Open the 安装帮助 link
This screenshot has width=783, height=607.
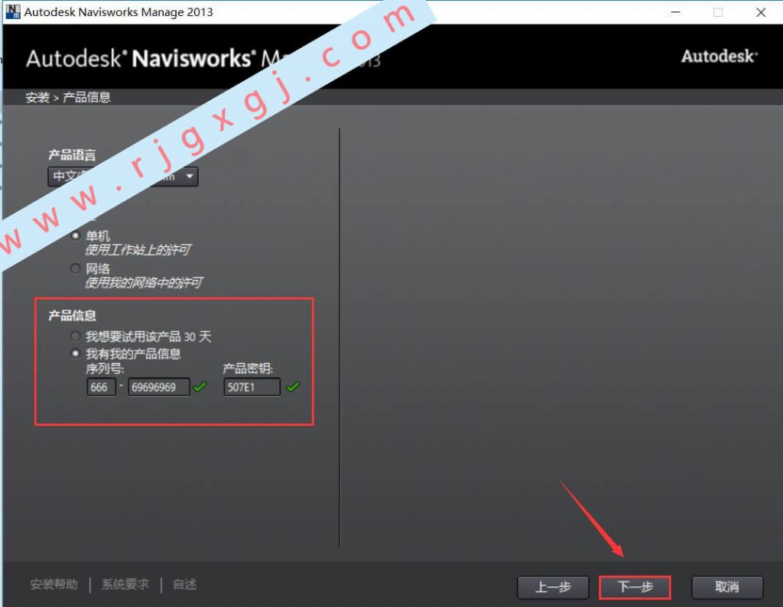tap(54, 584)
